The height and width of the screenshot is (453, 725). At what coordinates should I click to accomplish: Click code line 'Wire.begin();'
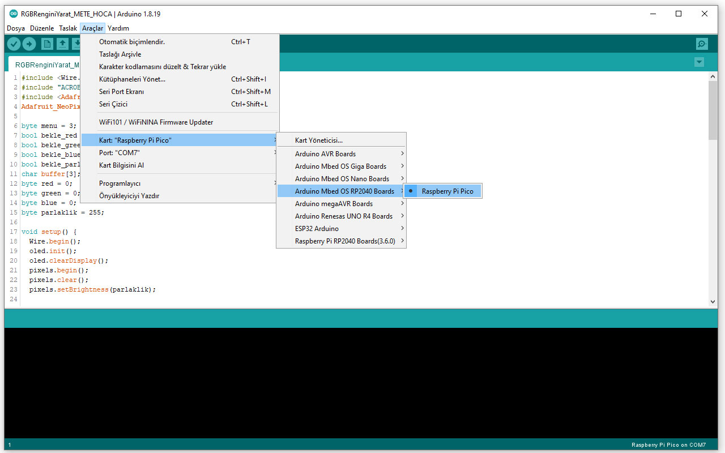point(55,241)
